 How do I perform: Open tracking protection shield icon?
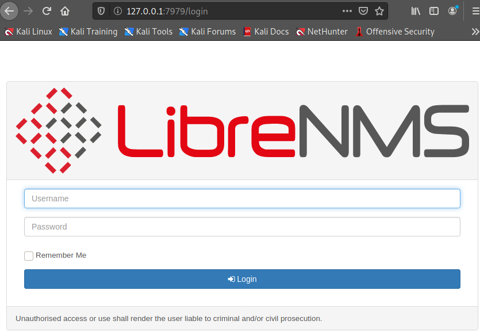click(101, 11)
